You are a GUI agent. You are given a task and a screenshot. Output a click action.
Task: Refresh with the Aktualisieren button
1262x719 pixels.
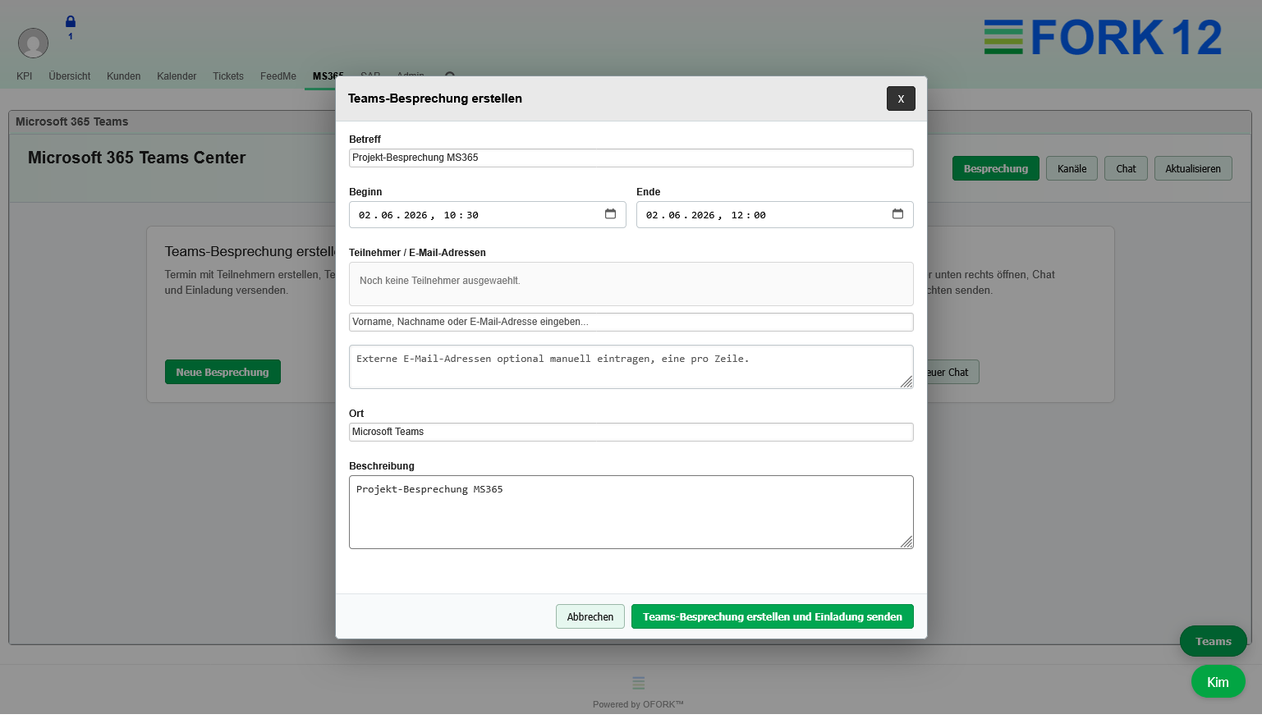(1193, 168)
